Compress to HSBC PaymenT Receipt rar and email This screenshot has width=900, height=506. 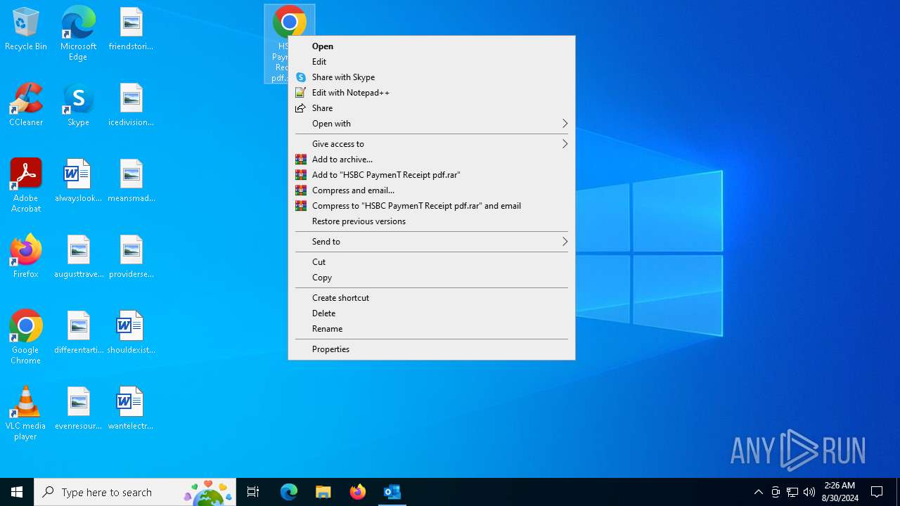432,206
